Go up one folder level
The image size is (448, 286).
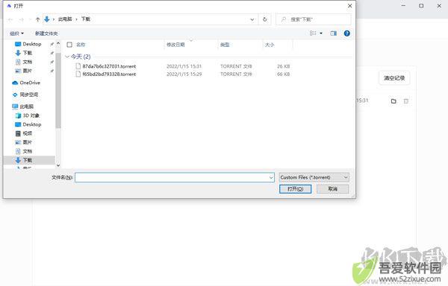click(38, 19)
